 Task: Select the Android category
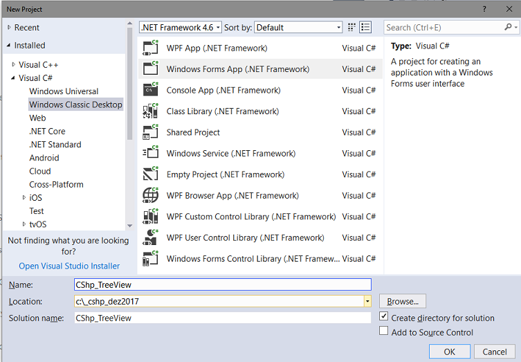coord(44,158)
